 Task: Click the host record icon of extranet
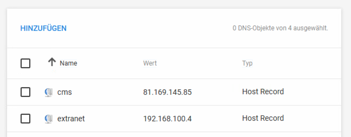coord(48,119)
